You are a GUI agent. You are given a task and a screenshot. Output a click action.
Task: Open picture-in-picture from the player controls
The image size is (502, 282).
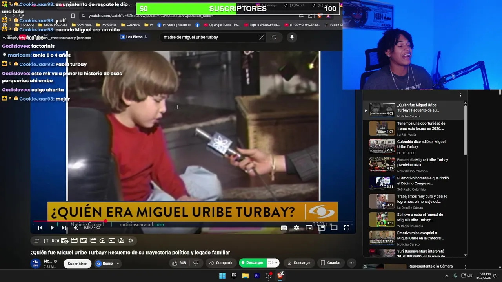coord(322,228)
